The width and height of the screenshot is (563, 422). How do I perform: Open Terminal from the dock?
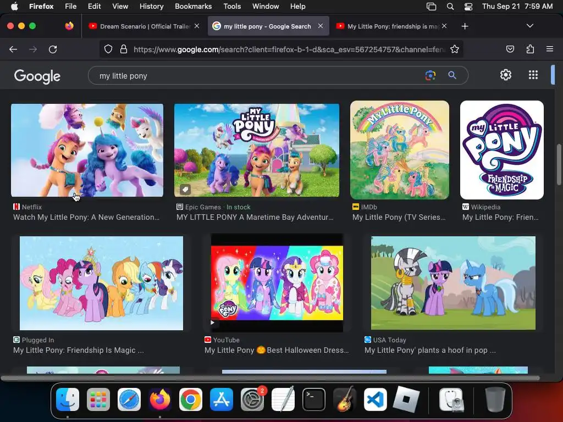pos(314,399)
